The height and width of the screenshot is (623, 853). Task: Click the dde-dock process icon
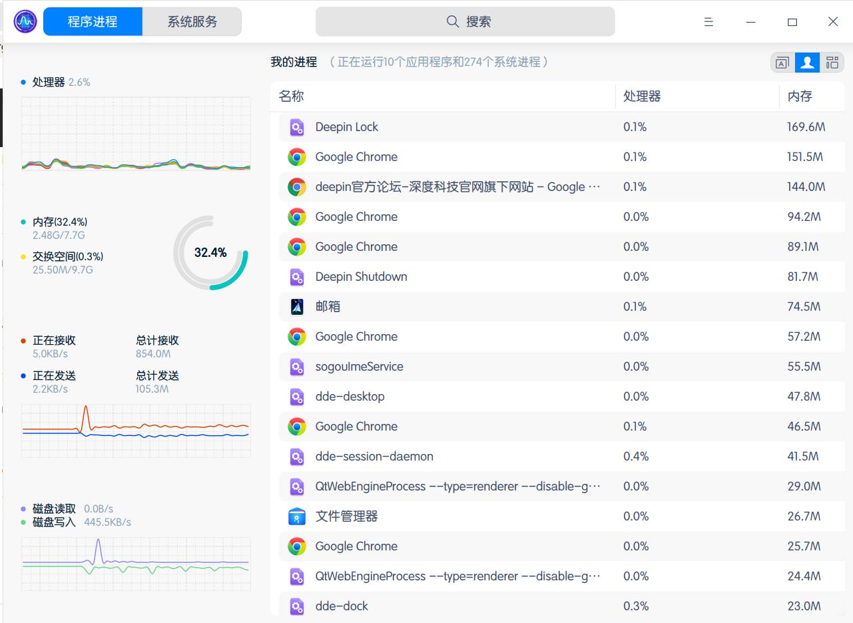click(297, 606)
